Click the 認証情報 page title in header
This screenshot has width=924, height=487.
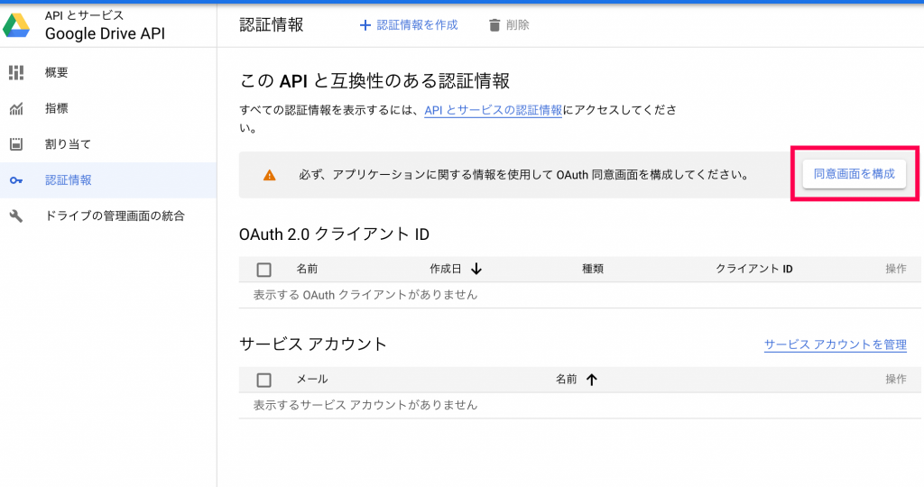[271, 24]
